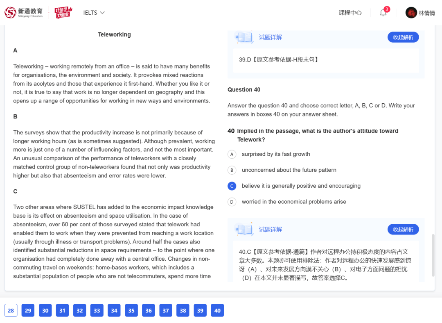The width and height of the screenshot is (442, 323).
Task: Click the 试题详解 label below question 40 options
Action: pyautogui.click(x=271, y=230)
